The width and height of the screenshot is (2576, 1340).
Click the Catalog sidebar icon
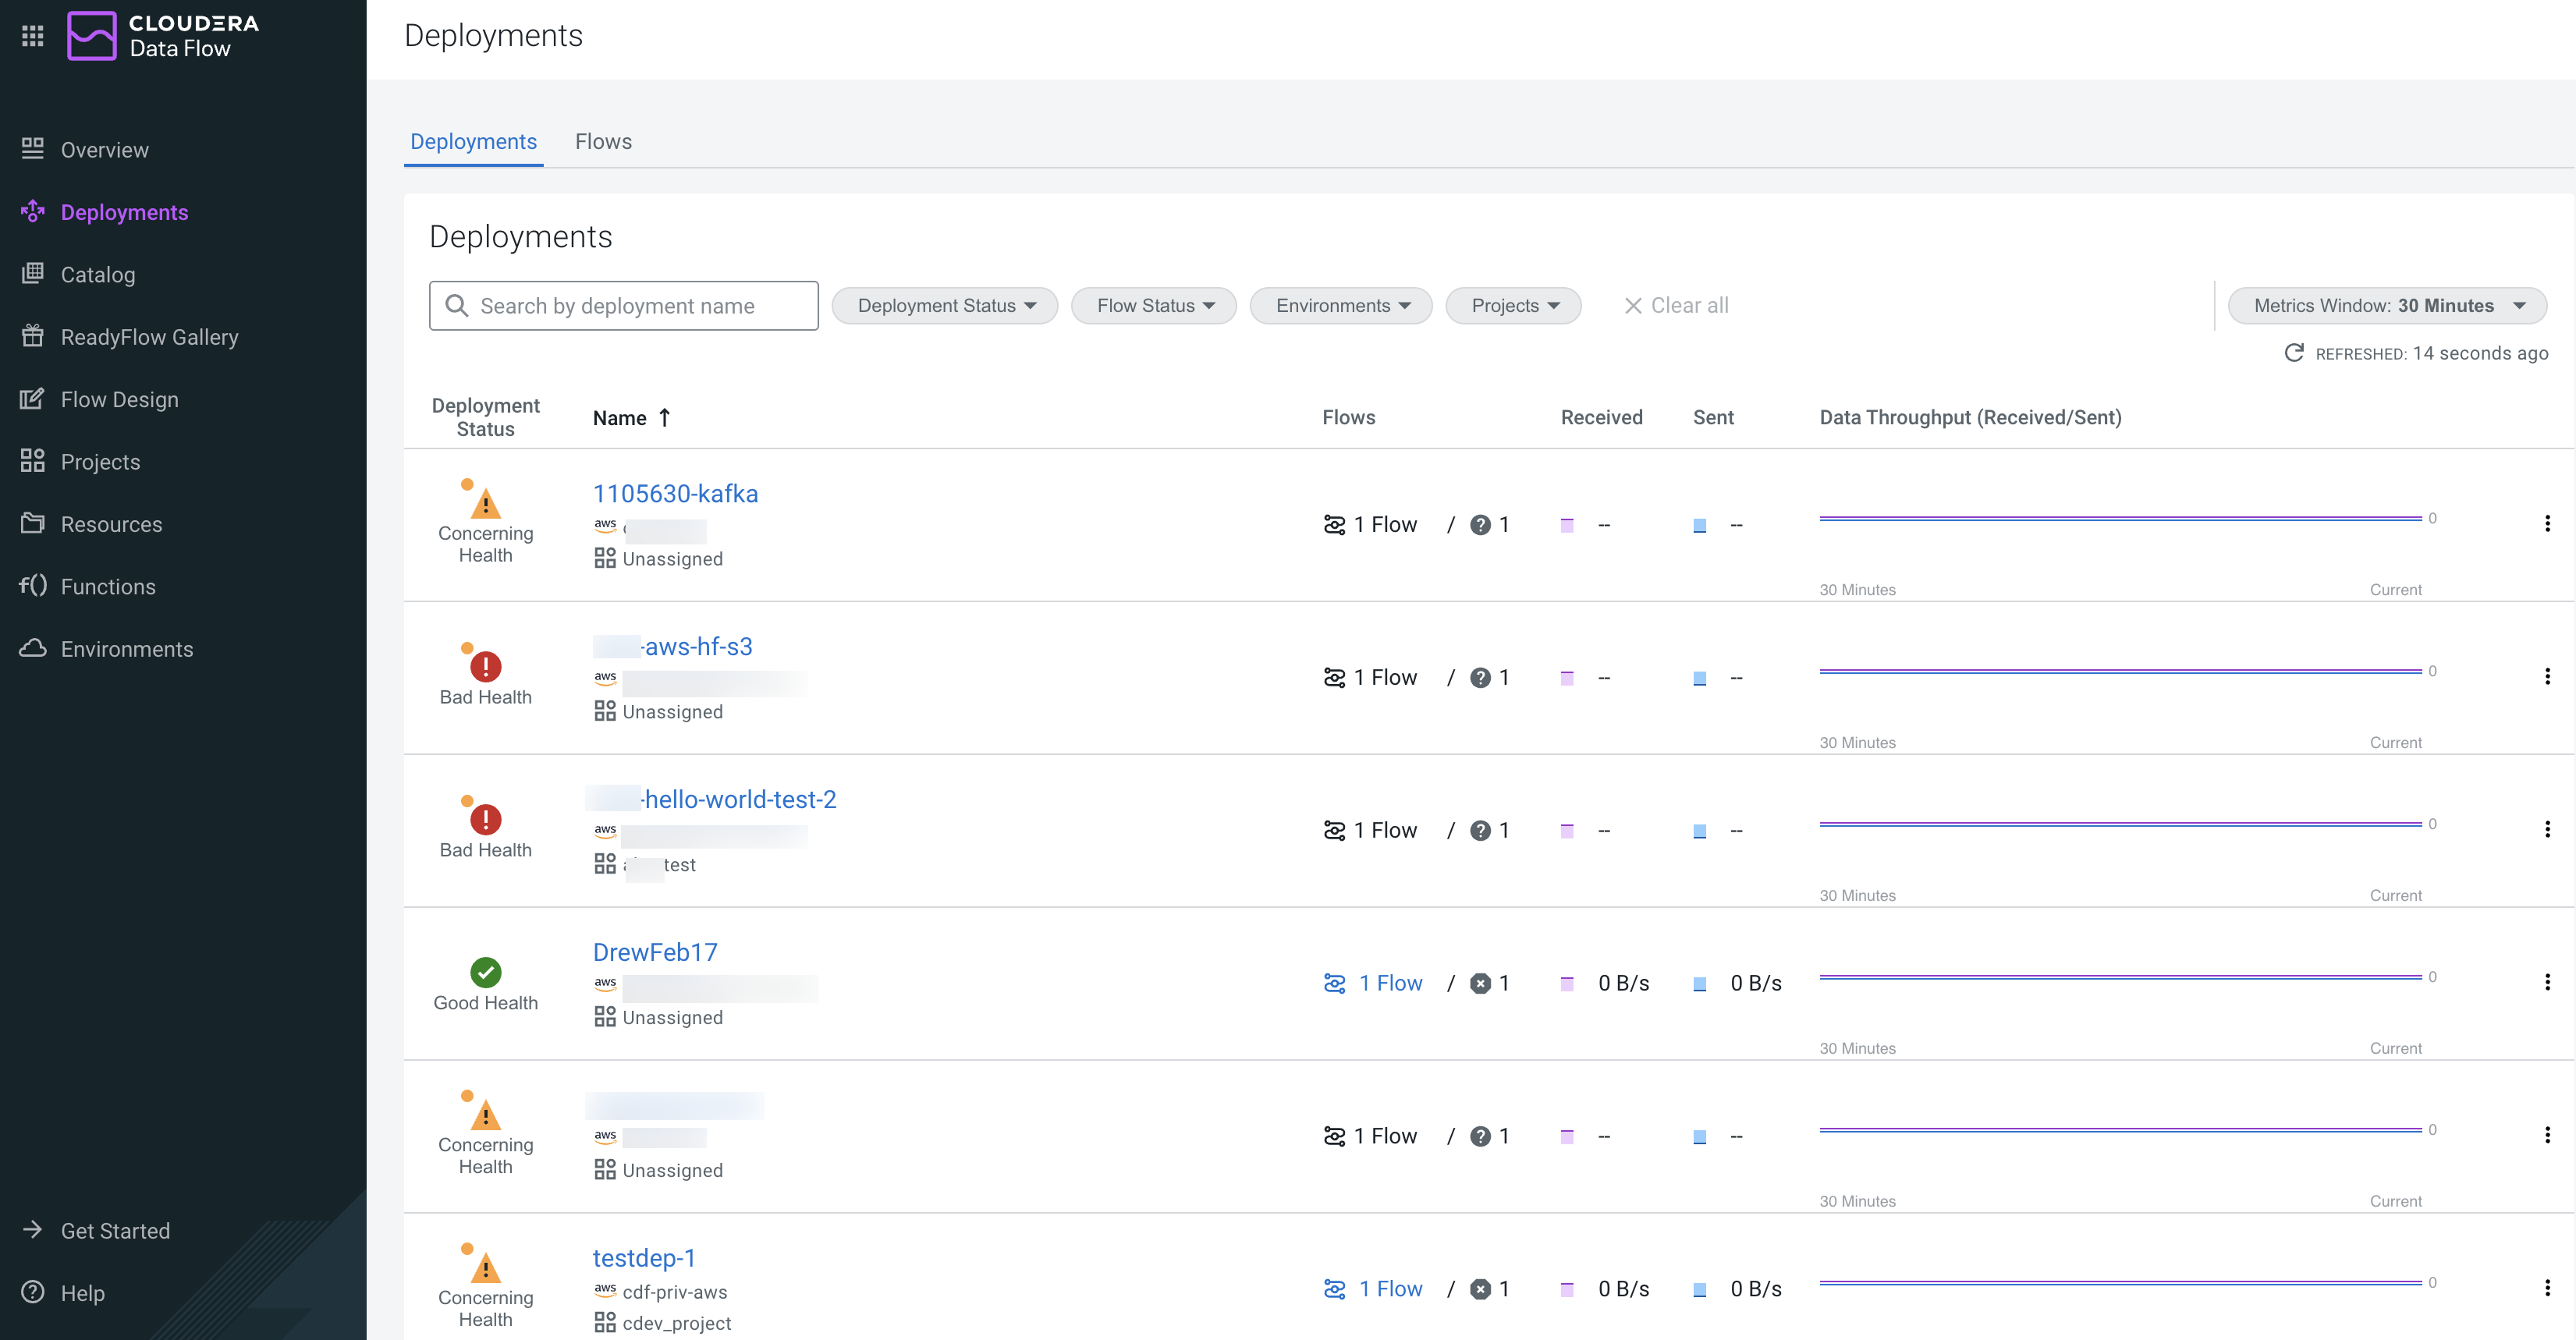click(x=32, y=274)
